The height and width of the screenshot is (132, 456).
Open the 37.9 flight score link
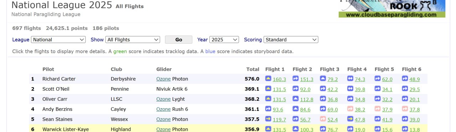387,110
